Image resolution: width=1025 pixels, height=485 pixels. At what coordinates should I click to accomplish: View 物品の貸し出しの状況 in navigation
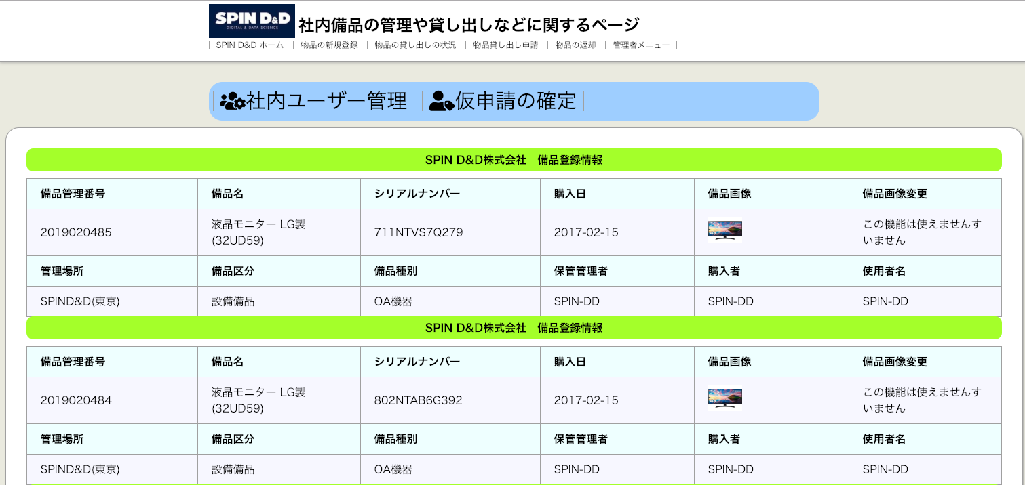tap(415, 45)
